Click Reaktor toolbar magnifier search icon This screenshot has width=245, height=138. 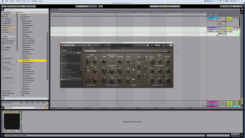click(x=80, y=45)
